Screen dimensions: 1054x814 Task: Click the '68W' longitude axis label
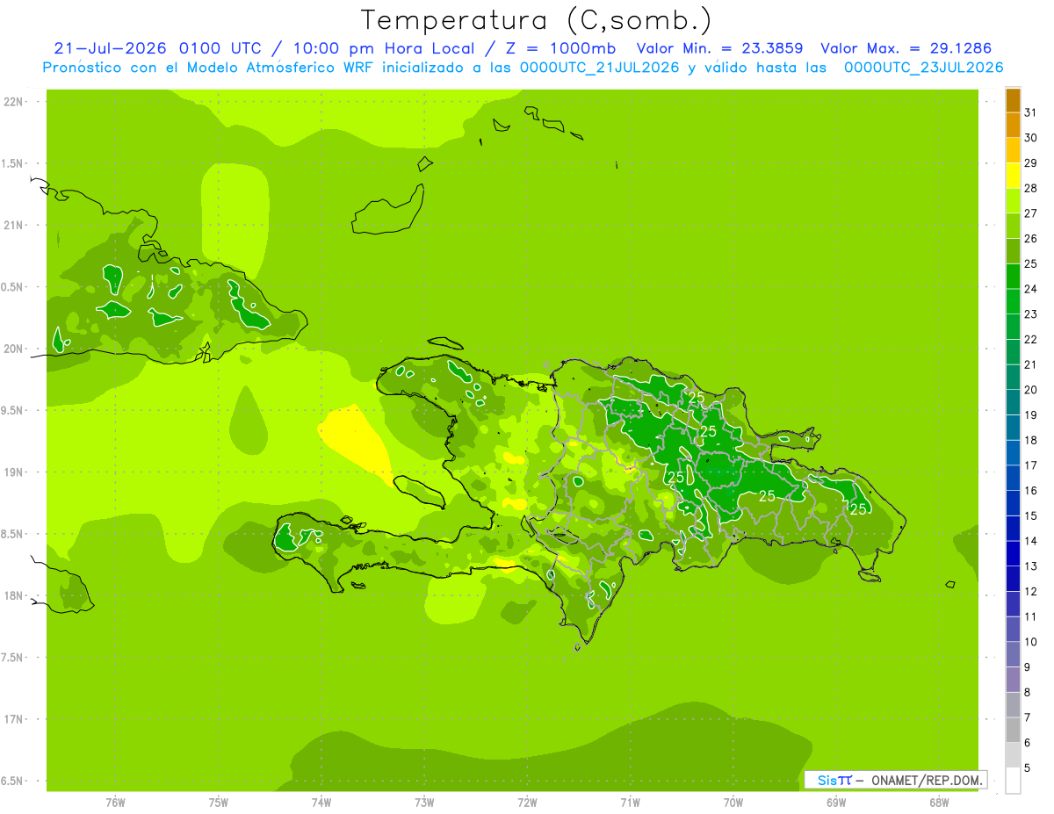[938, 803]
